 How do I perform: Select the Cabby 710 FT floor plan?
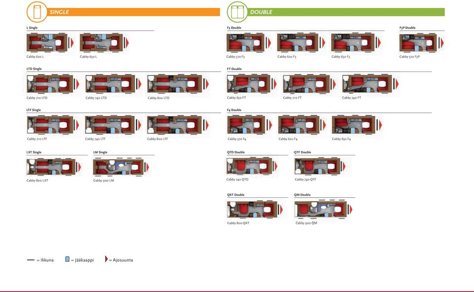point(309,84)
